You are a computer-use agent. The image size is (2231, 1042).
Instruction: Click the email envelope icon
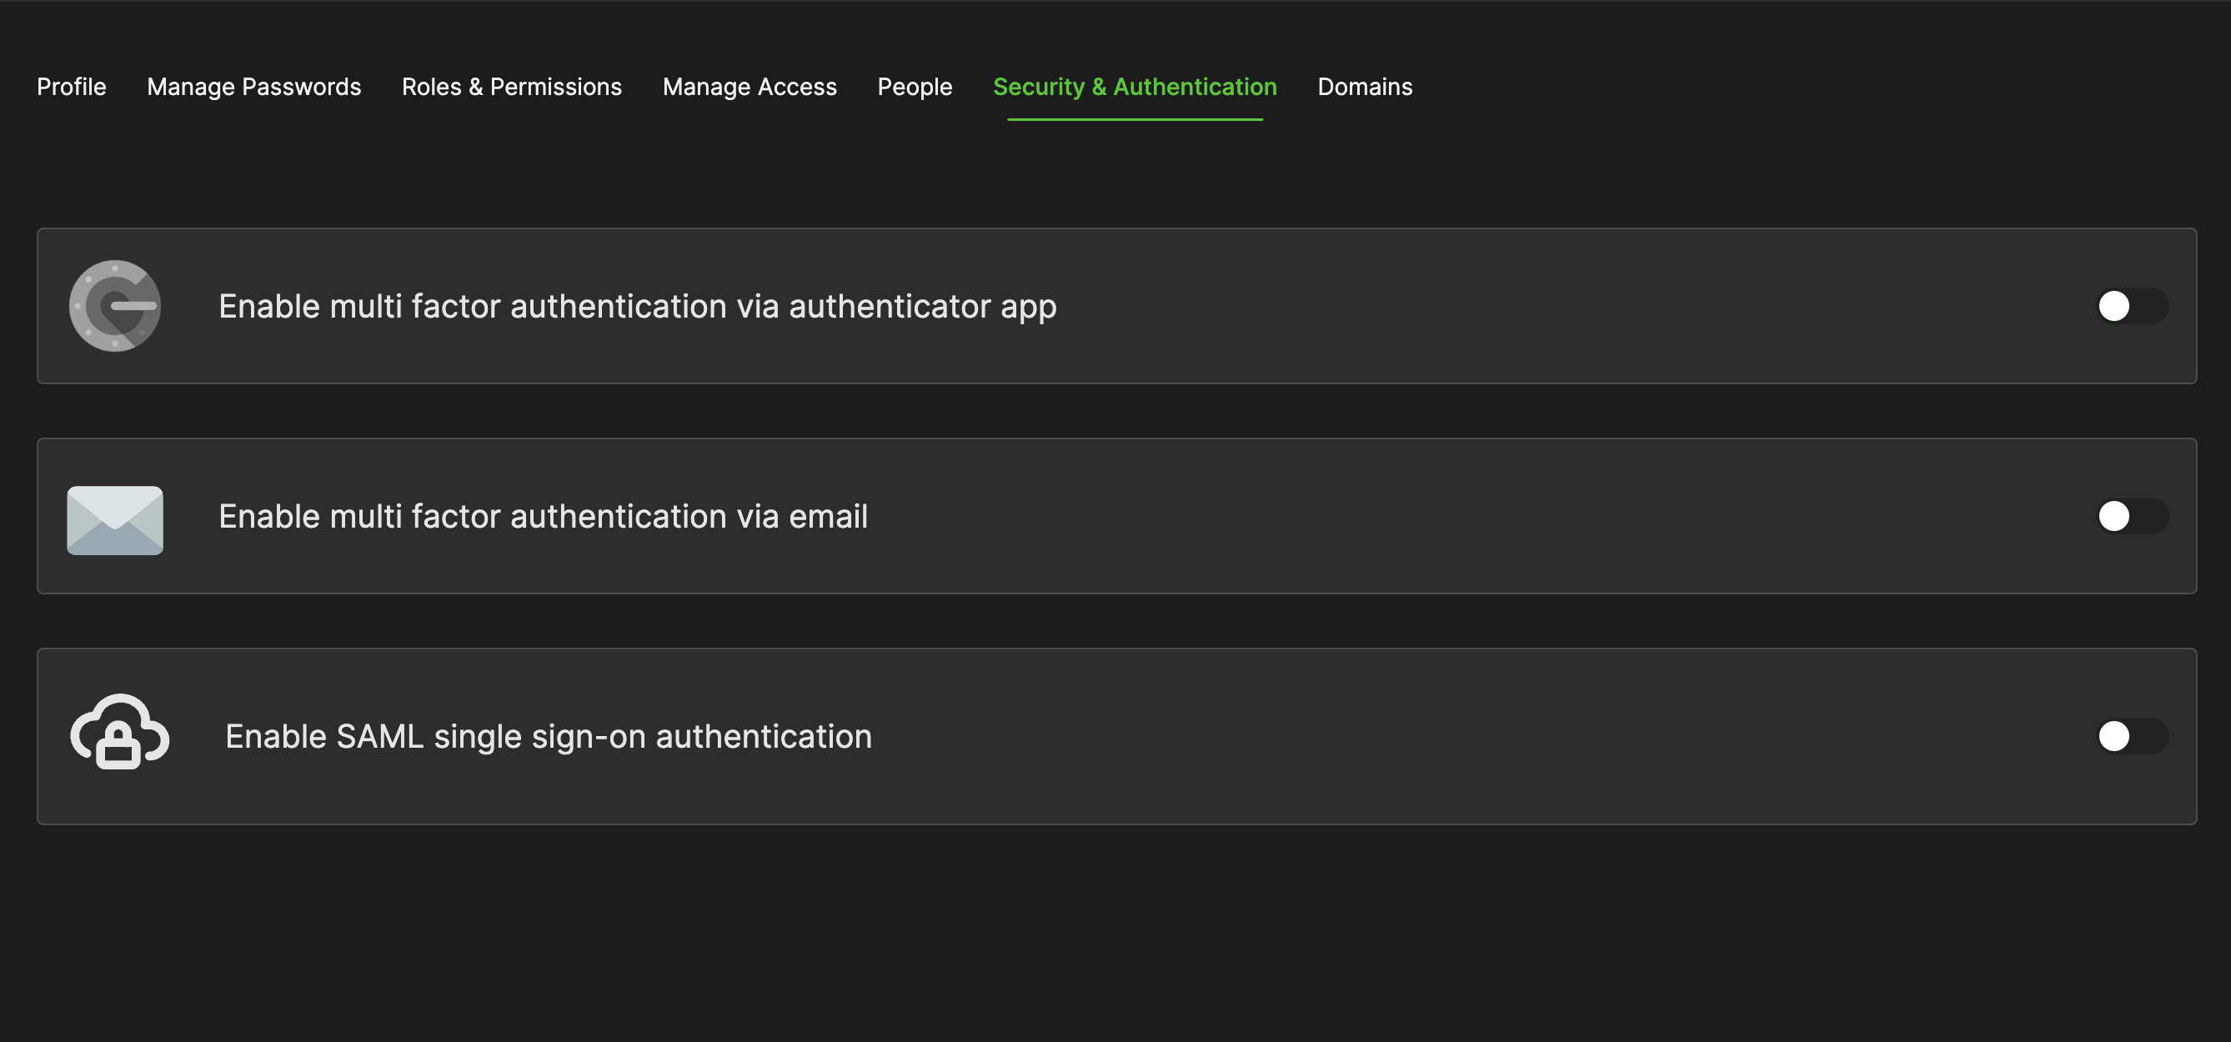coord(115,519)
